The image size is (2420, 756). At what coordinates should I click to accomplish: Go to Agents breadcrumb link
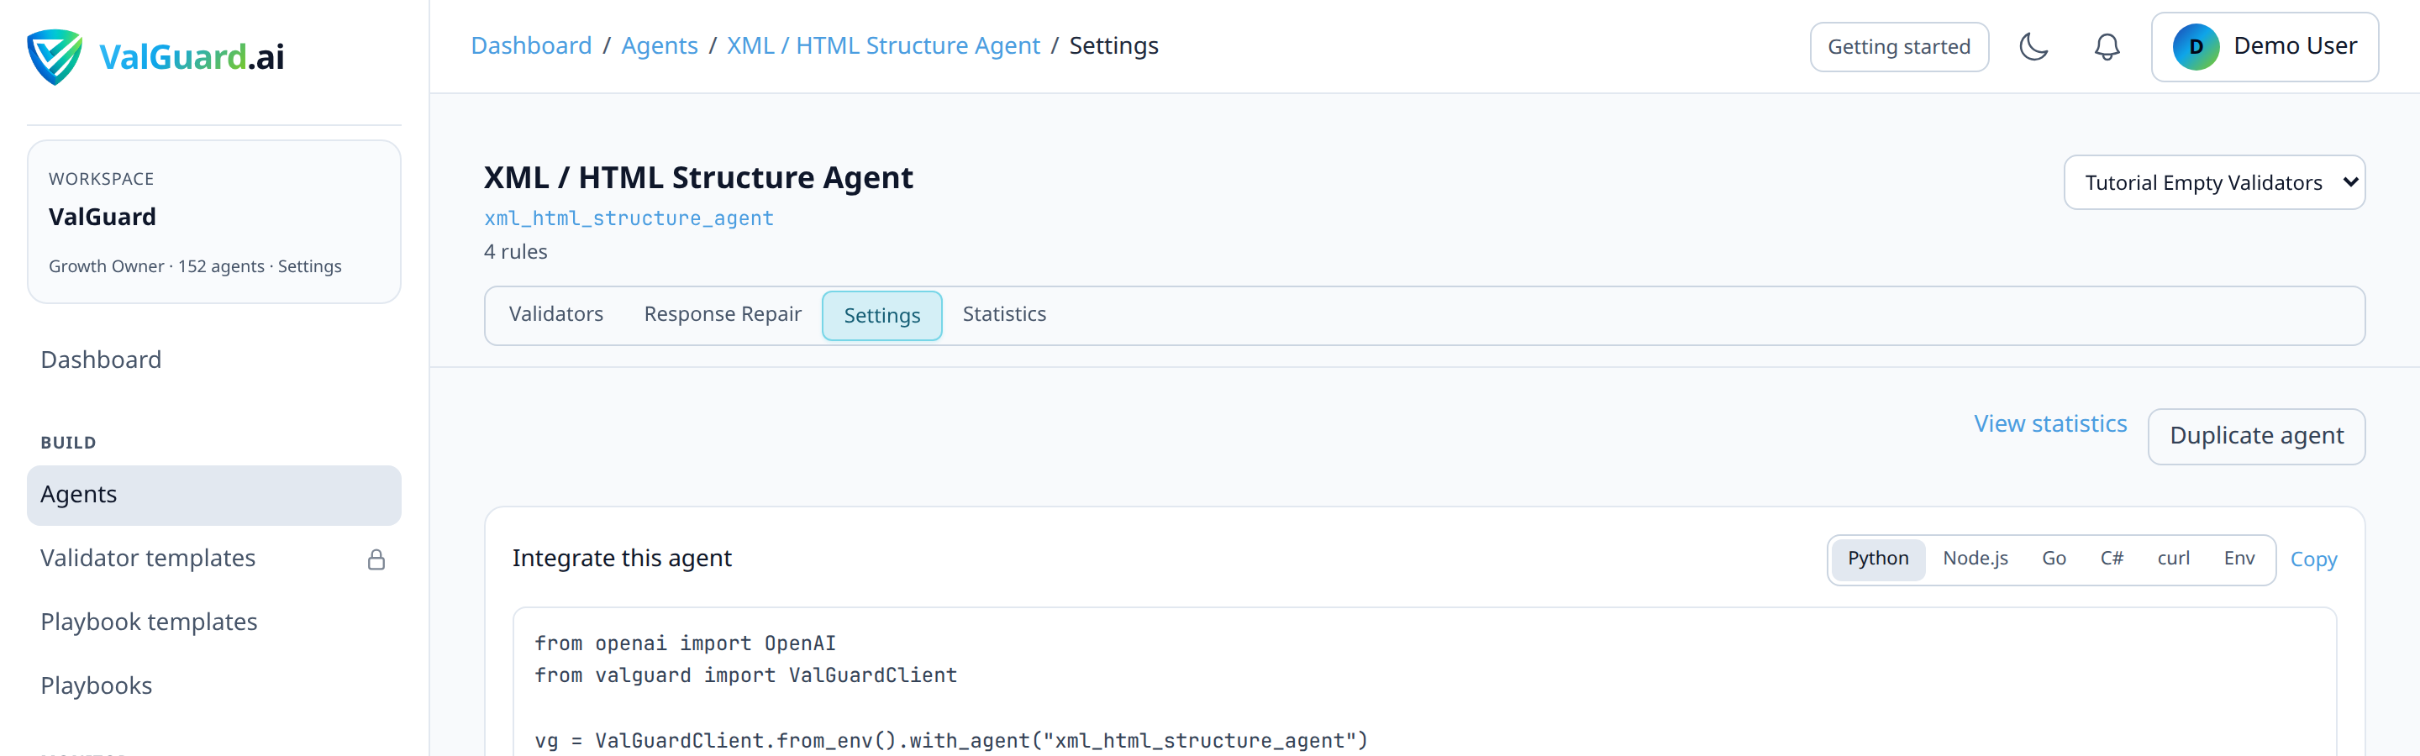(x=660, y=46)
